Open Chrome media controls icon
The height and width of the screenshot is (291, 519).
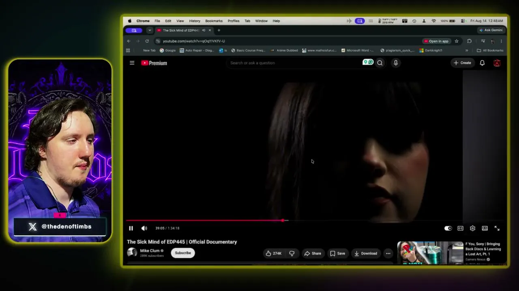pos(483,41)
